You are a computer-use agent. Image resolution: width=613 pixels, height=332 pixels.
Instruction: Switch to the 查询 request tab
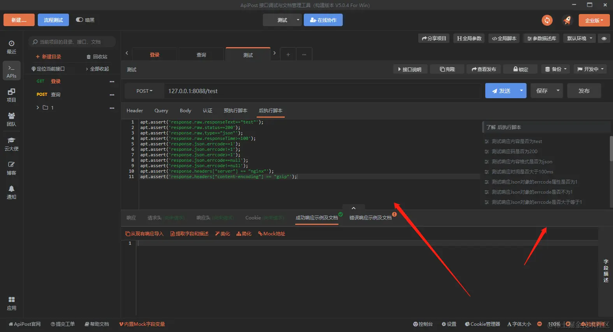tap(201, 55)
